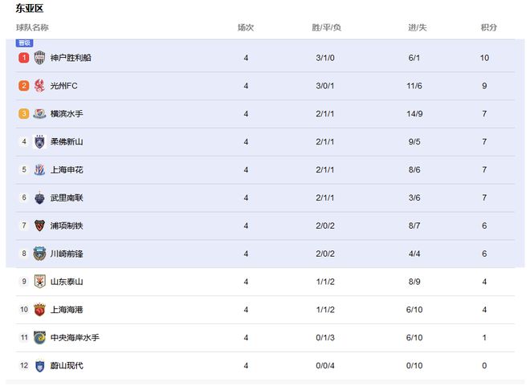Select team name 山东泰山
The image size is (530, 390).
(x=67, y=282)
